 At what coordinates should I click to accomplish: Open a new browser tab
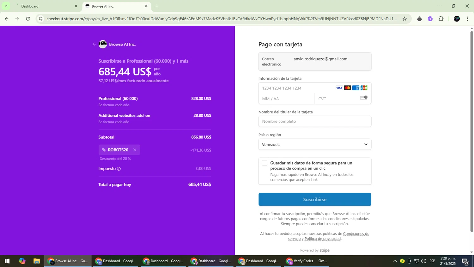click(x=157, y=6)
